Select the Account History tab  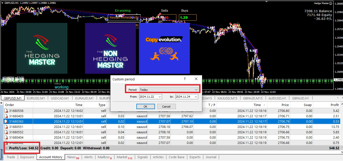point(51,157)
